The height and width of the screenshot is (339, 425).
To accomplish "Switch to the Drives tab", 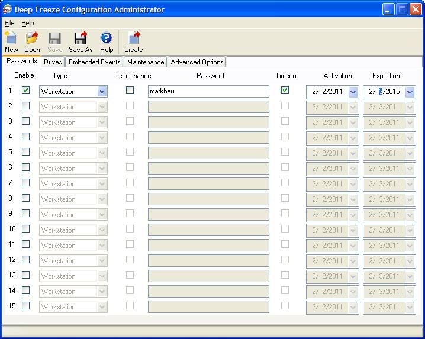I will [x=53, y=62].
